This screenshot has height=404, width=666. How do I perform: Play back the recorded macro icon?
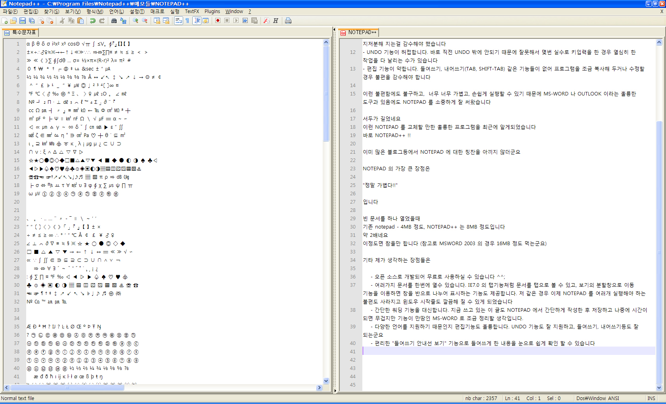tap(236, 21)
